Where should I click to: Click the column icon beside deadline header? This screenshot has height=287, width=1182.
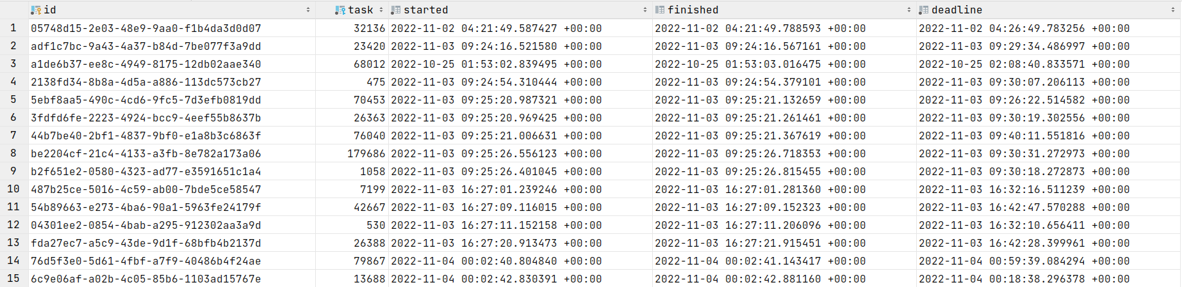click(x=924, y=10)
